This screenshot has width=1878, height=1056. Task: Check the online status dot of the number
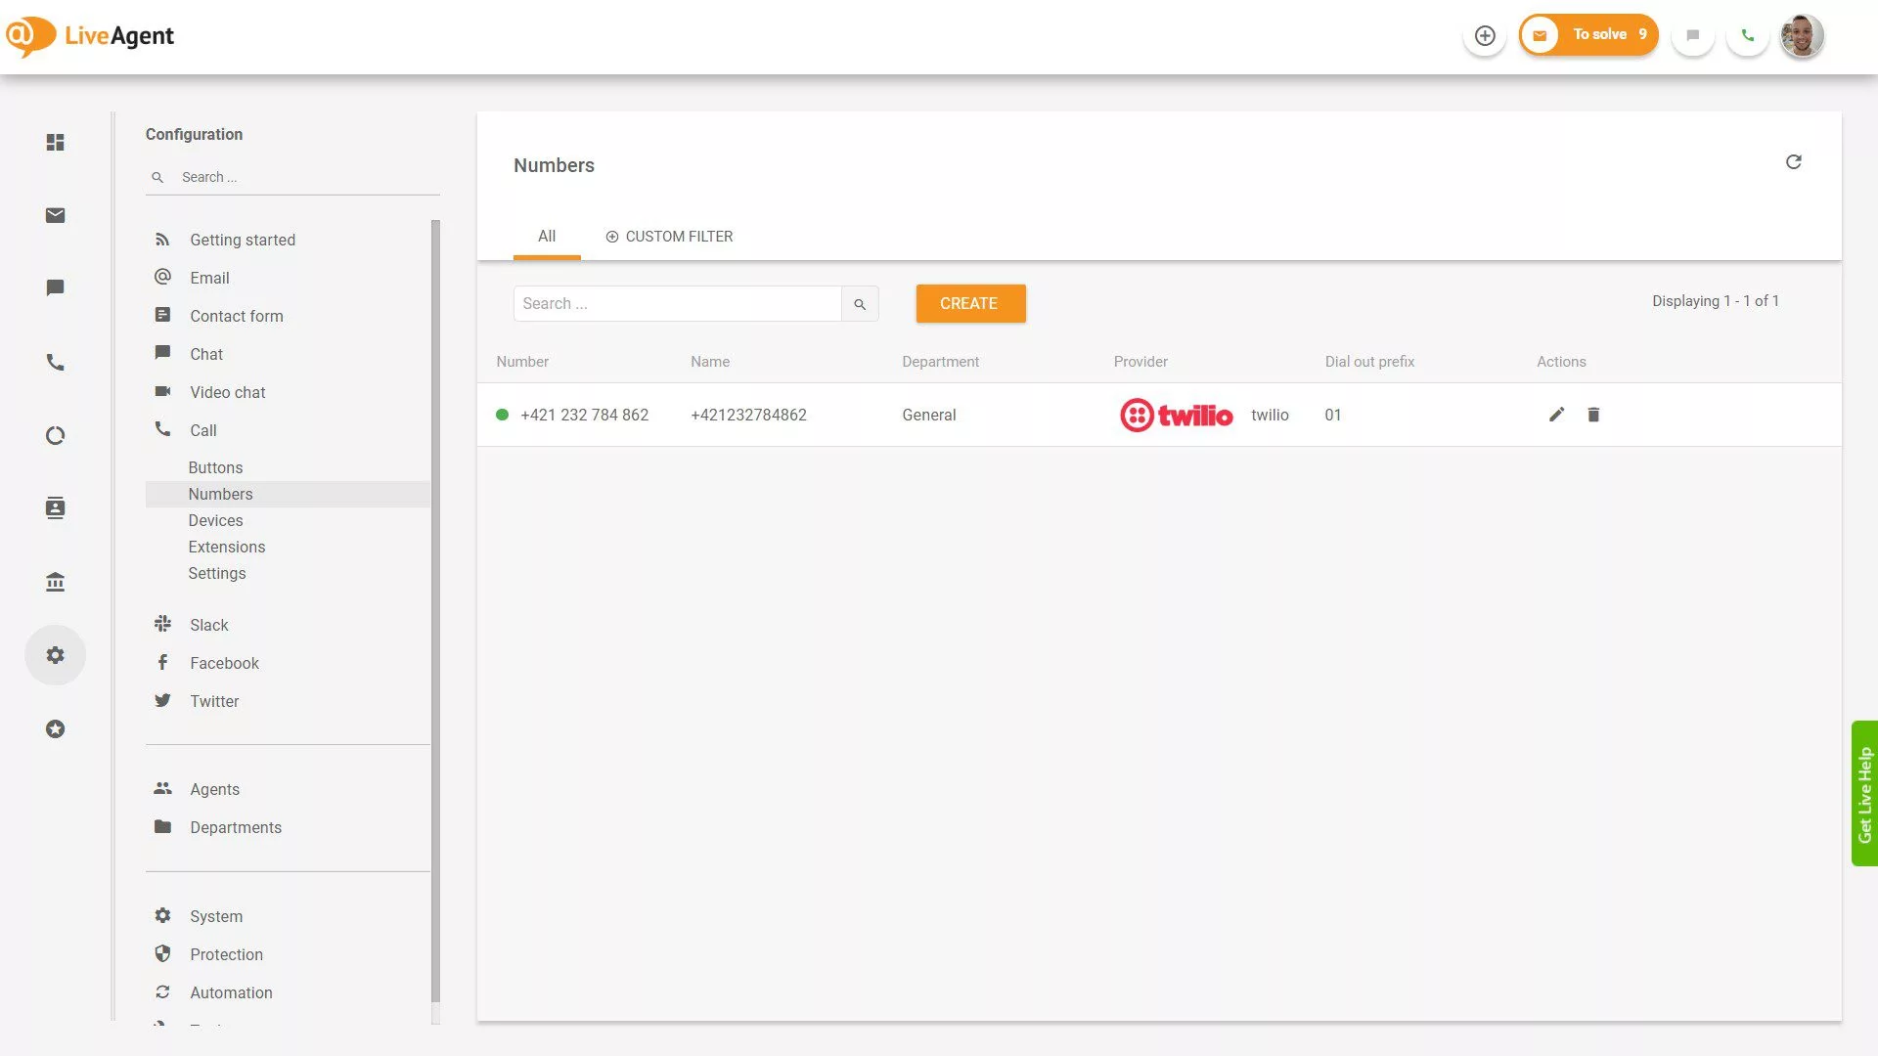coord(502,415)
